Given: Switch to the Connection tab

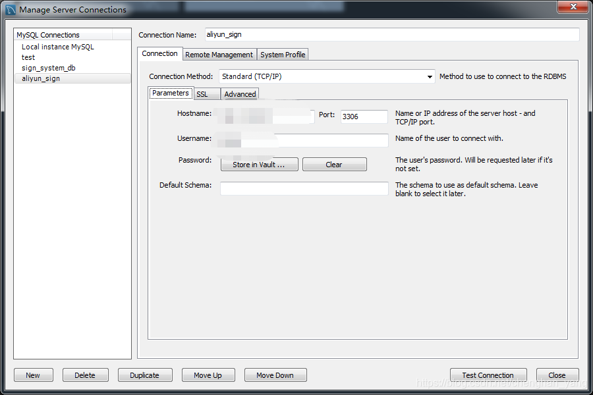Looking at the screenshot, I should [x=159, y=54].
